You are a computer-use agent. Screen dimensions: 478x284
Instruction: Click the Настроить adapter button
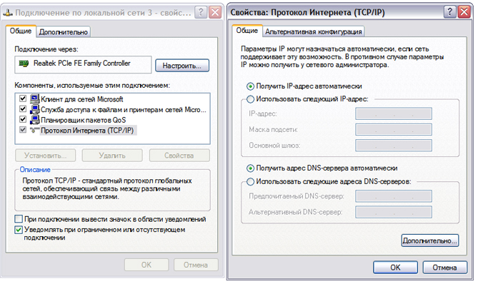[x=182, y=66]
